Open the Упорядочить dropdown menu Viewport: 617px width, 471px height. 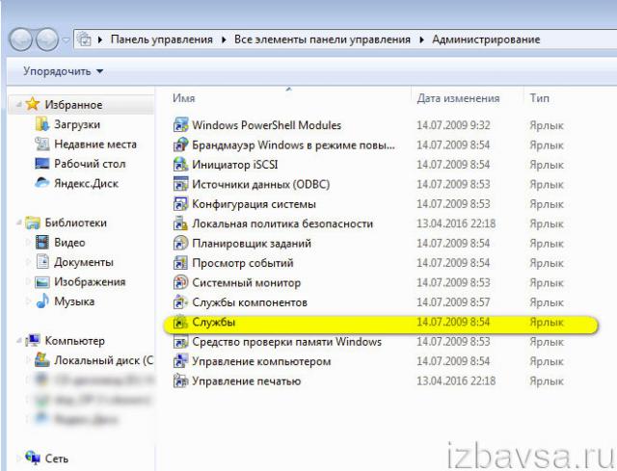click(63, 71)
